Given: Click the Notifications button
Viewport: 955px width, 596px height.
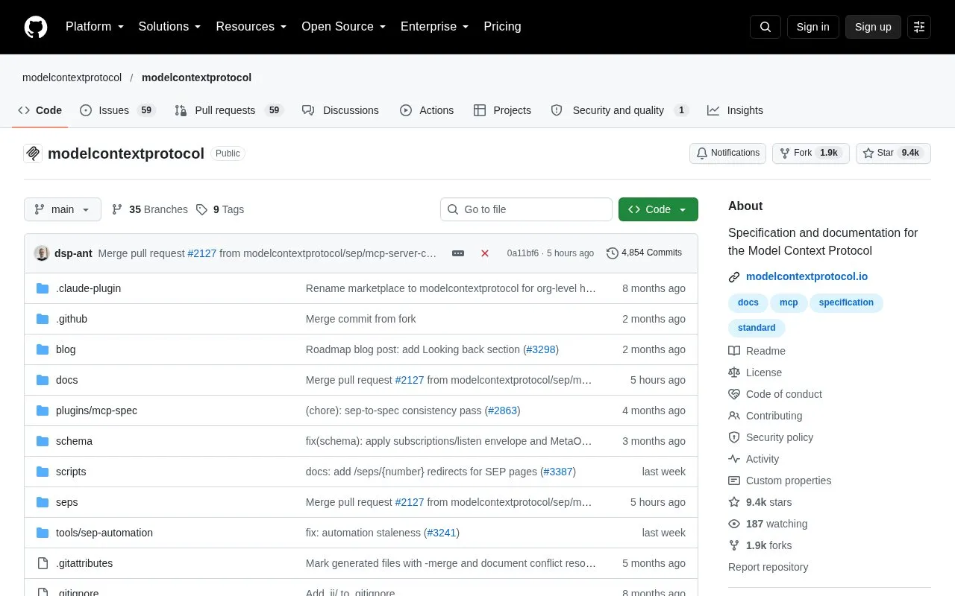Looking at the screenshot, I should coord(727,153).
